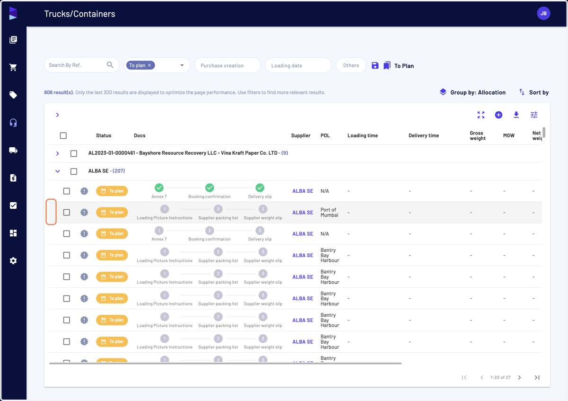568x401 pixels.
Task: Click the Port of Mumbai cell
Action: pos(329,213)
